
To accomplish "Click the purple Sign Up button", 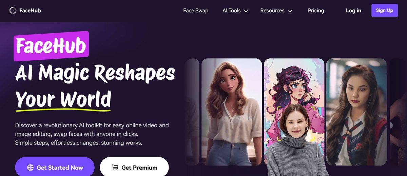I will 385,11.
